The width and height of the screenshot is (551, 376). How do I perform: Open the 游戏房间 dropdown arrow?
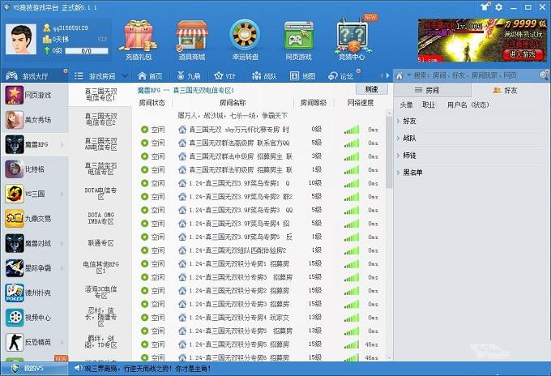tap(125, 75)
